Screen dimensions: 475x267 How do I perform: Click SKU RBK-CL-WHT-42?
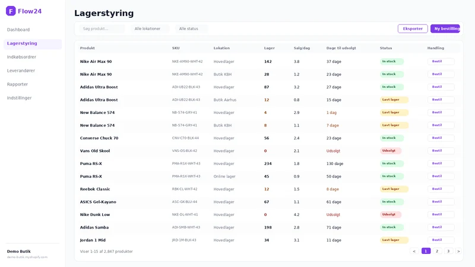(185, 189)
